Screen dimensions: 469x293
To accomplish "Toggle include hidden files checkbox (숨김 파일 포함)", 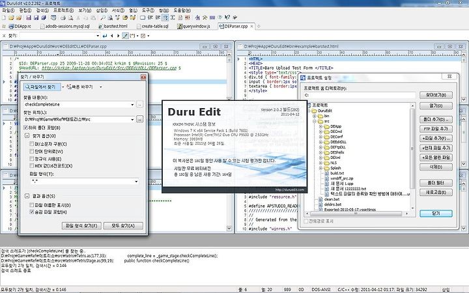I will 31,212.
